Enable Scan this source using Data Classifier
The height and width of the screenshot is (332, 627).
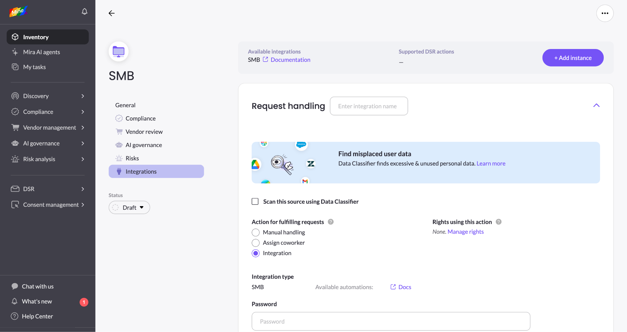(x=255, y=202)
